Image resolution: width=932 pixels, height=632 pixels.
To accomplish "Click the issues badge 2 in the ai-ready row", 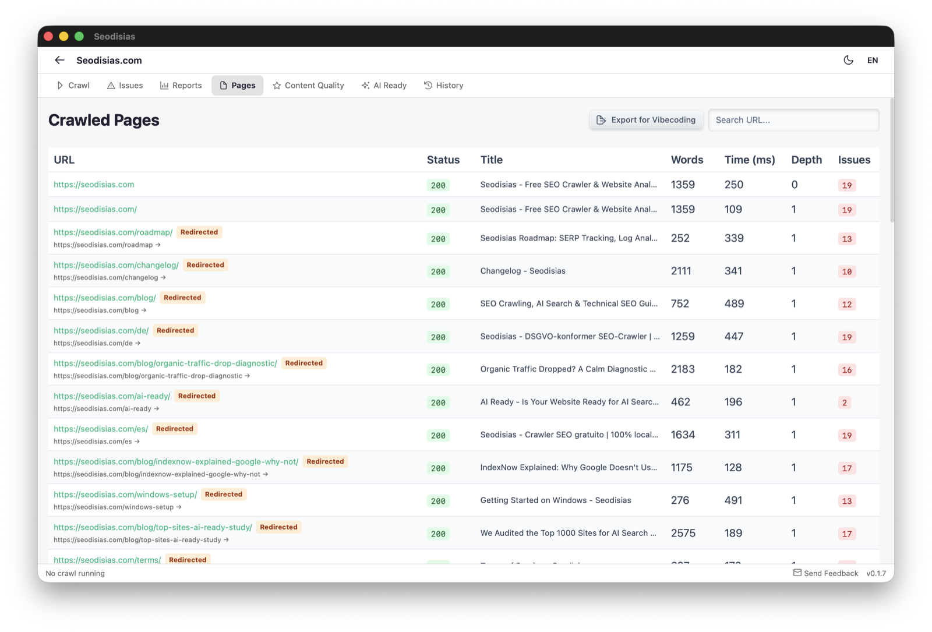I will click(845, 402).
